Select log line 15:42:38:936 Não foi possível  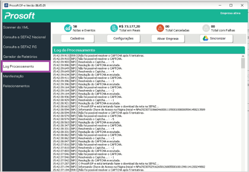(x=88, y=97)
